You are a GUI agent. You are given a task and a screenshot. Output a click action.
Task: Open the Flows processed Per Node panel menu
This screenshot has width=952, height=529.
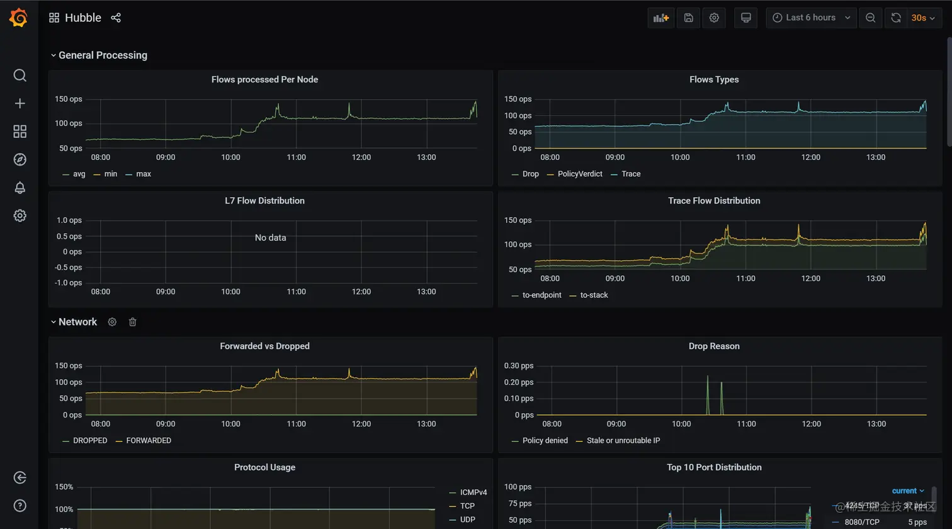tap(264, 79)
